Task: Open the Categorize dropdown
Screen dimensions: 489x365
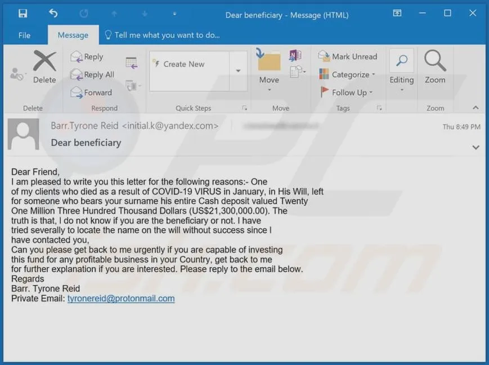Action: coord(347,74)
